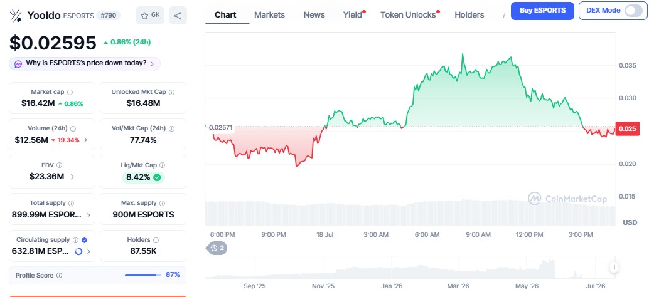Switch to the Chart tab
This screenshot has width=649, height=297.
click(225, 15)
